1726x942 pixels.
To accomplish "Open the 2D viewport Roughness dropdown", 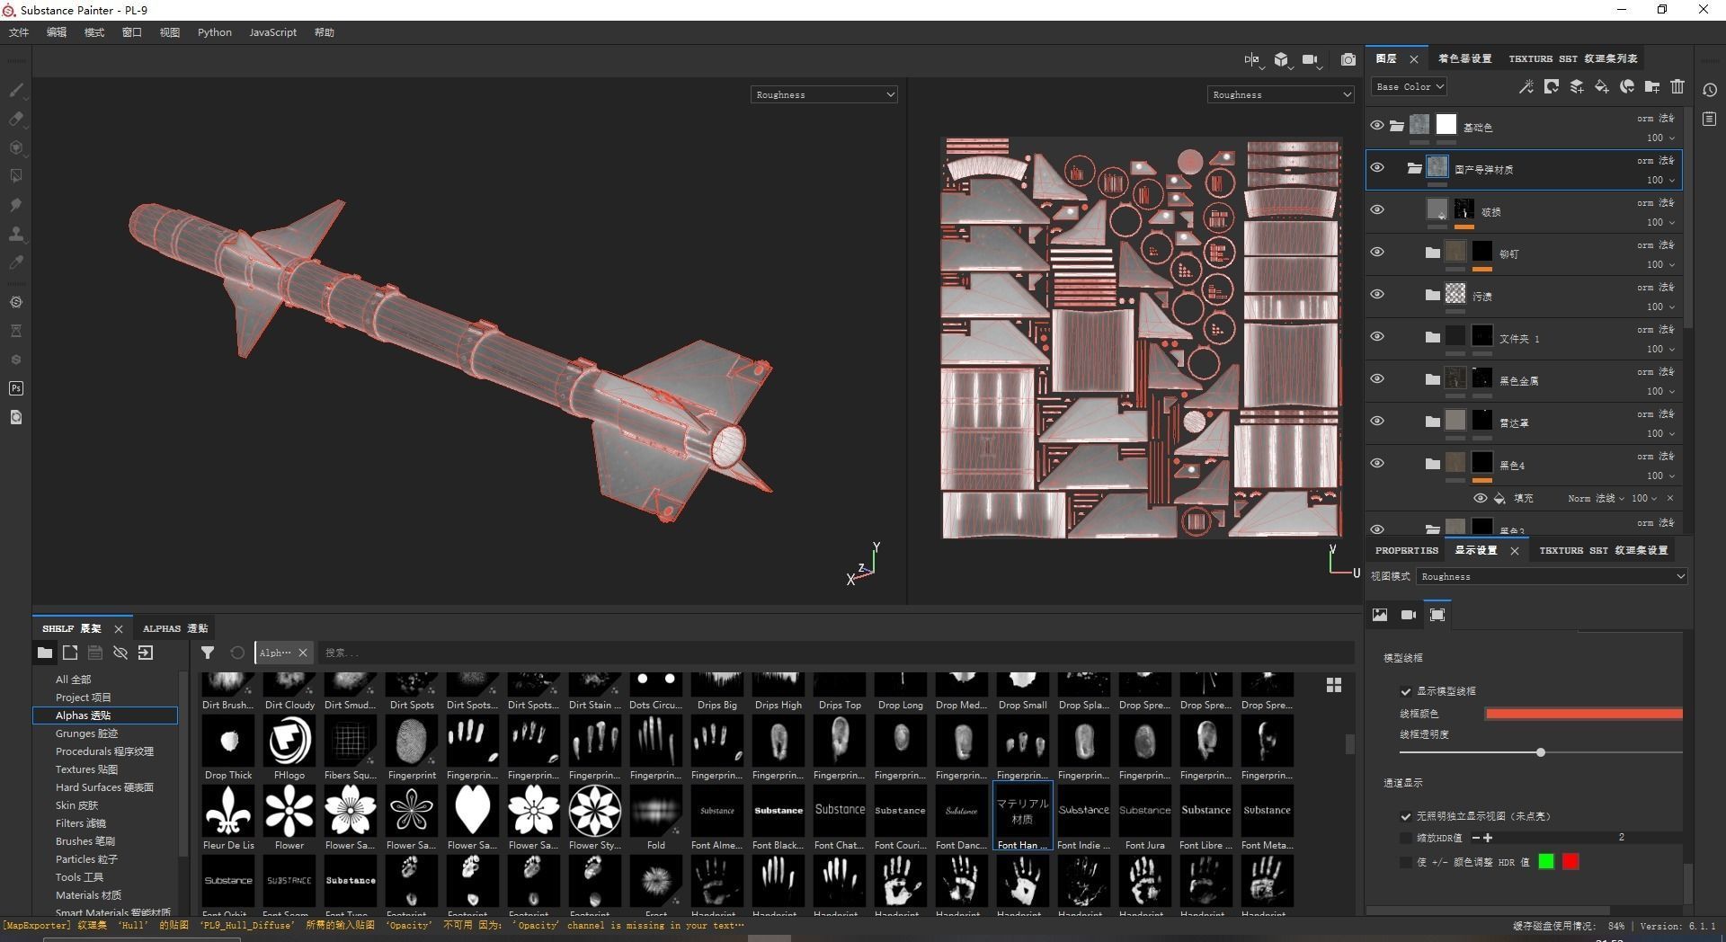I will (1280, 94).
